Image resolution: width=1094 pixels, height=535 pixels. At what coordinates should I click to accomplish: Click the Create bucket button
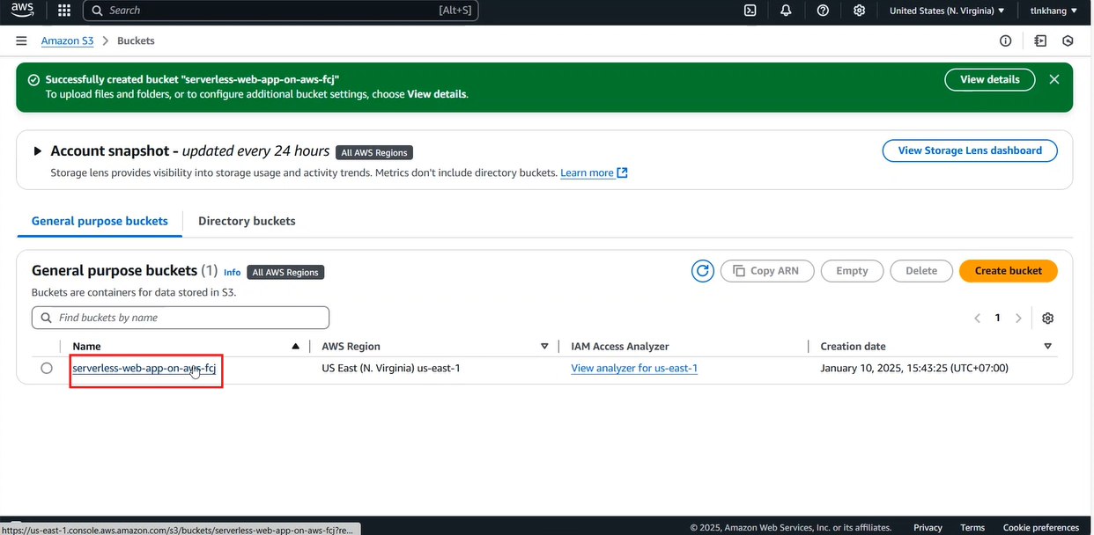click(1009, 271)
